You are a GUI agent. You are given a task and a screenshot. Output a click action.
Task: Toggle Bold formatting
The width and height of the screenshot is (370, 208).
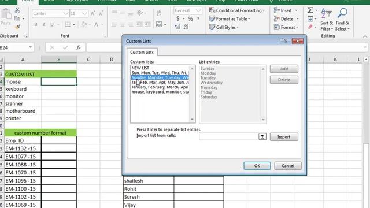[x=36, y=24]
